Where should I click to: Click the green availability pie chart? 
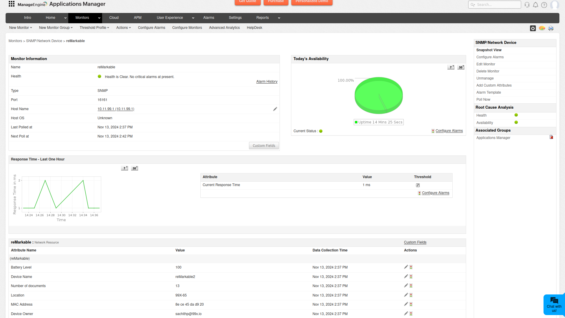coord(378,95)
